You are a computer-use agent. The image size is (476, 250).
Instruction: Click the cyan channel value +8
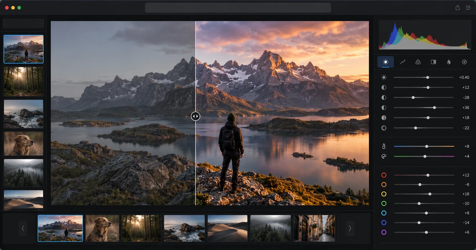[467, 213]
